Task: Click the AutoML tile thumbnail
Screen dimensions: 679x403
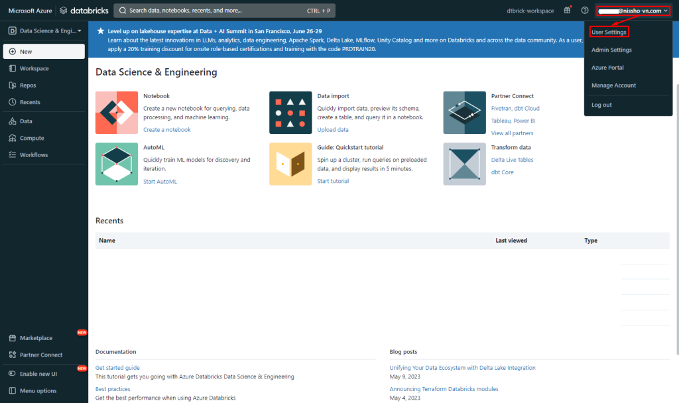Action: (x=117, y=164)
